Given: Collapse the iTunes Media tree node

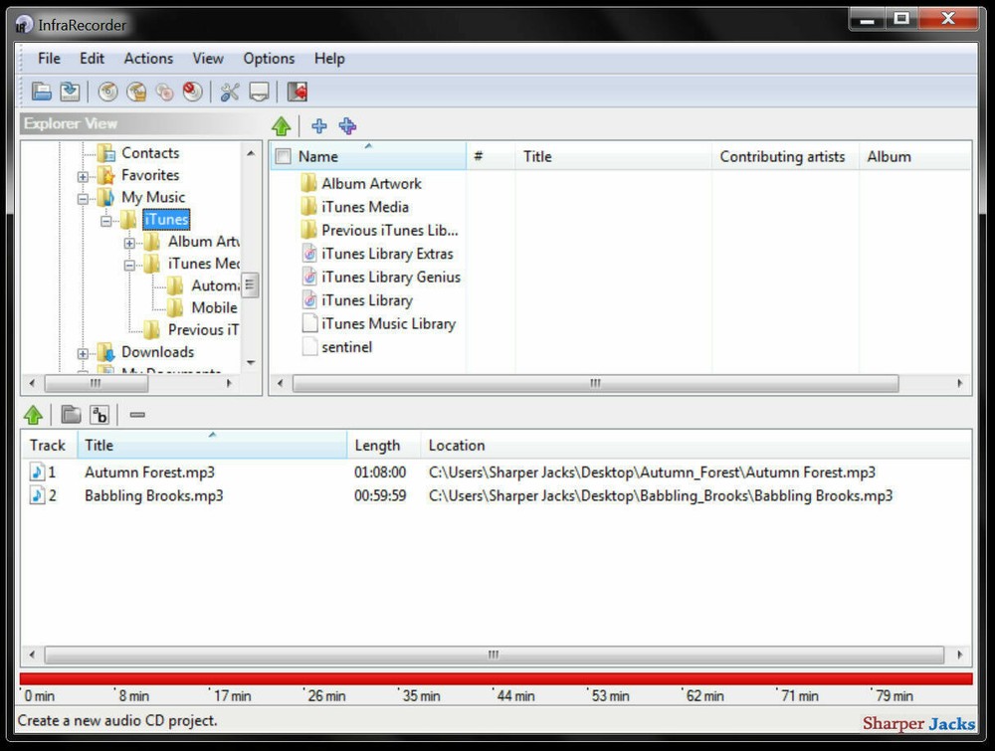Looking at the screenshot, I should coord(129,265).
